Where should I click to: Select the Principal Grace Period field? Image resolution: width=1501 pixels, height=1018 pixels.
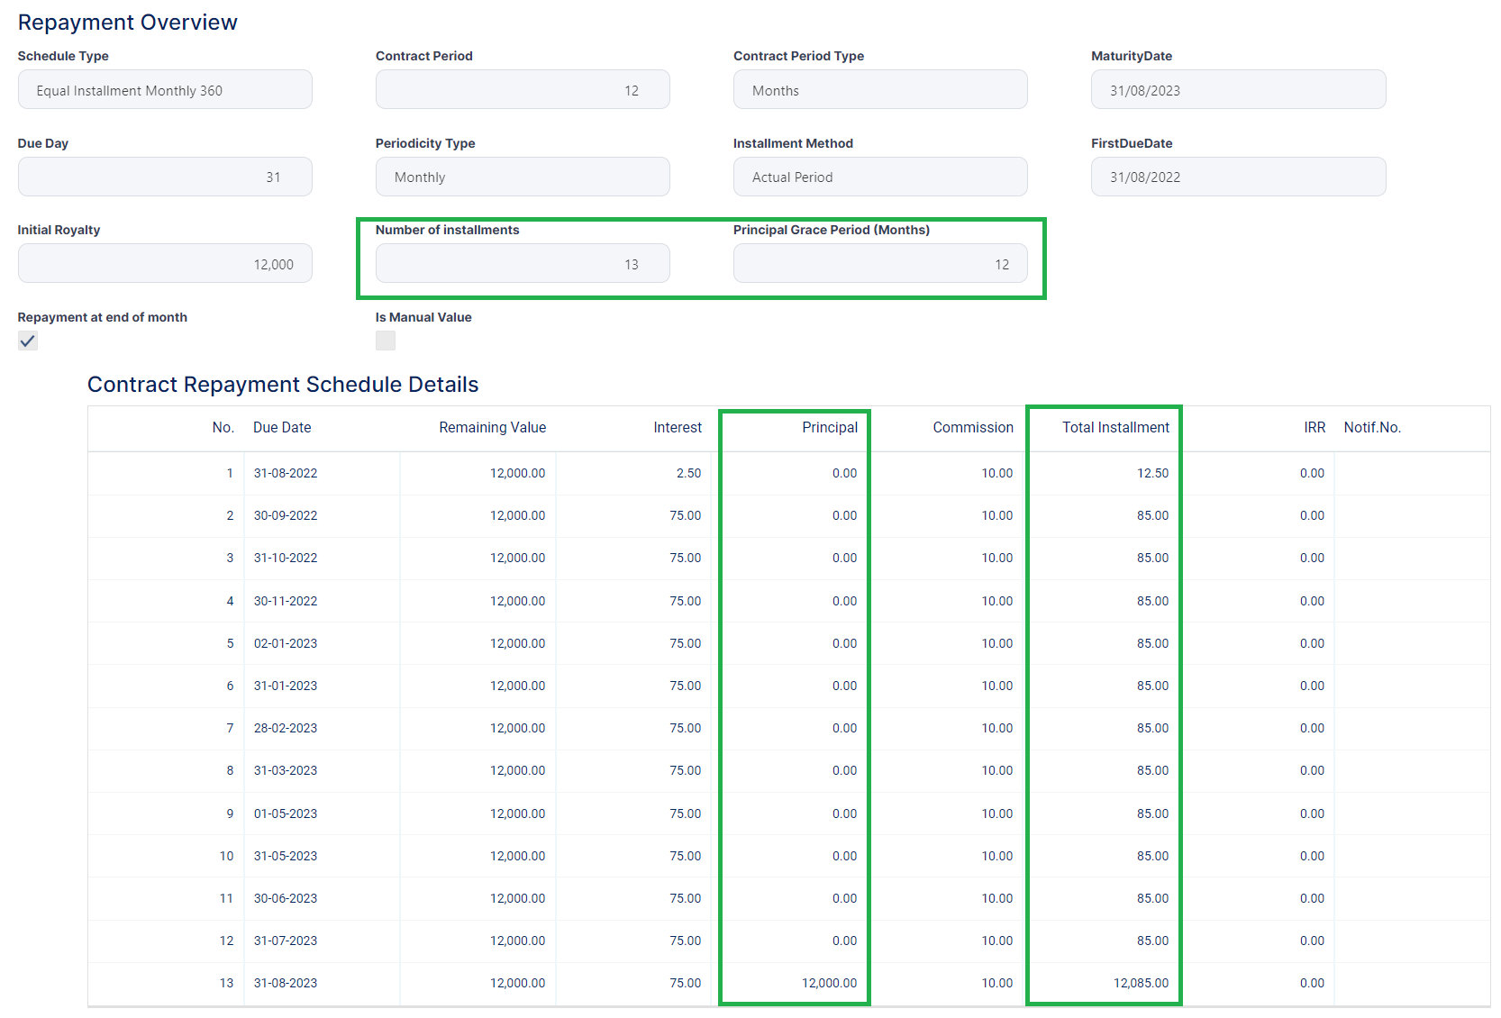[x=879, y=264]
